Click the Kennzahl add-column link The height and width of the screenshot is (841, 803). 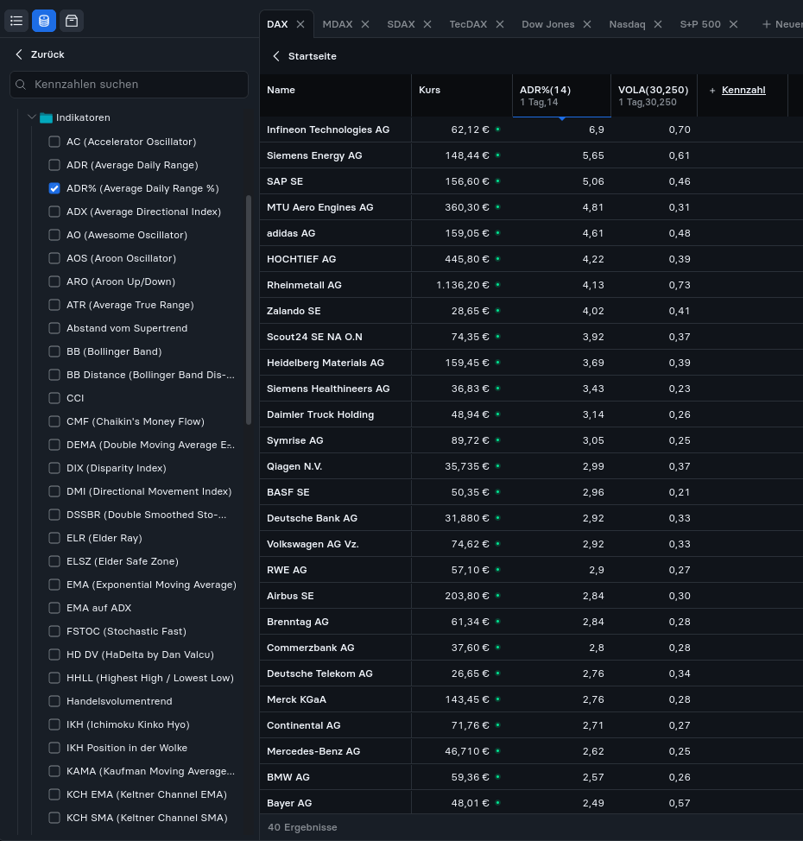tap(743, 90)
